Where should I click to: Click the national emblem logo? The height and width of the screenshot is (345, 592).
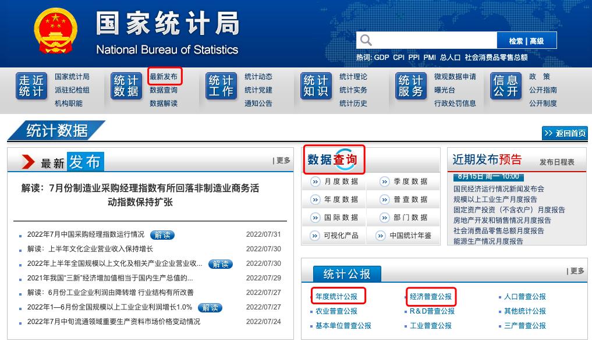pos(54,32)
